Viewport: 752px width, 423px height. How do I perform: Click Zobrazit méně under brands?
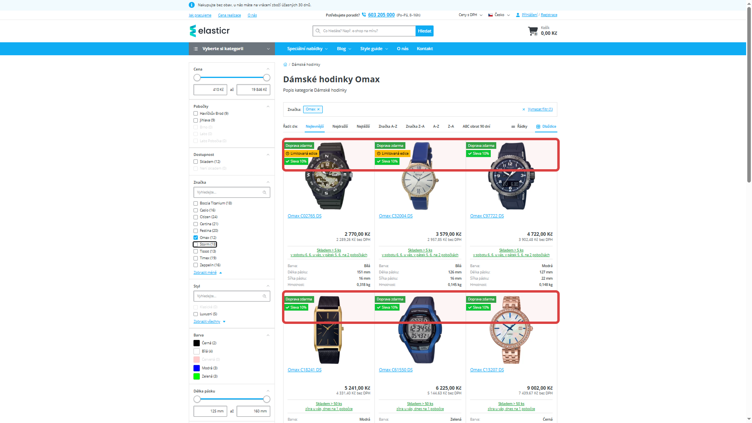coord(205,273)
